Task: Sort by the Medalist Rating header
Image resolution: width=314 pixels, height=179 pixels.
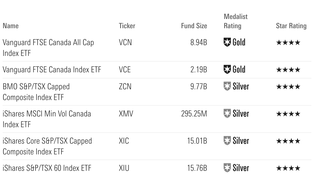Action: 236,21
